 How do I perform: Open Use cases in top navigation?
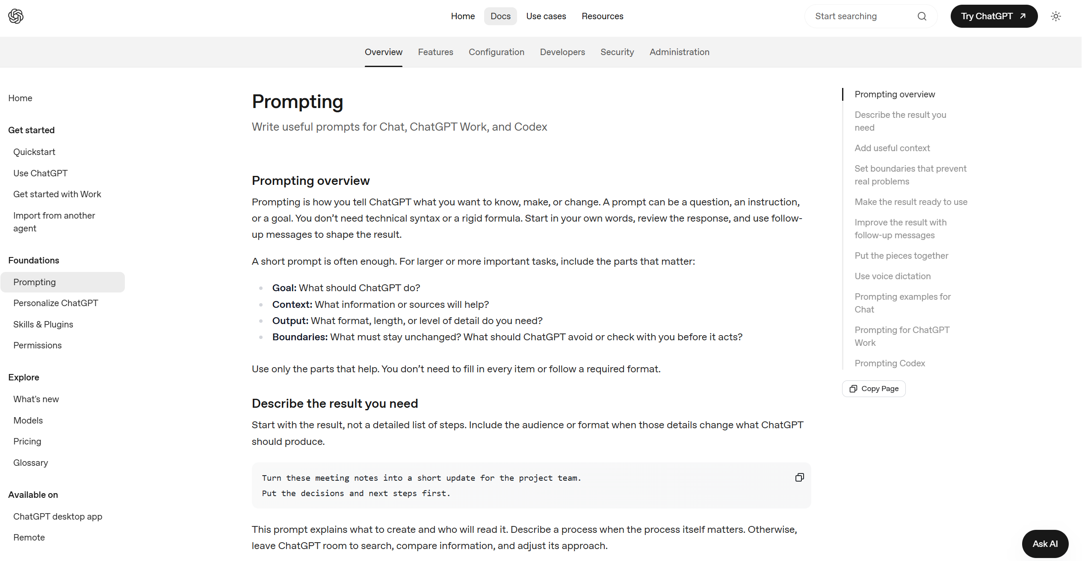(x=546, y=16)
